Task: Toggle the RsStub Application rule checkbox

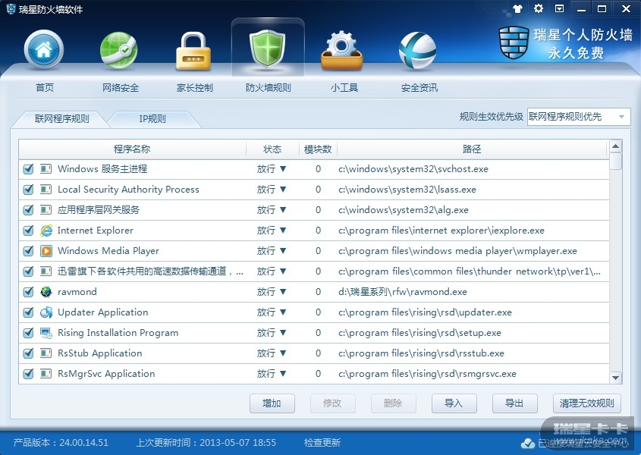Action: tap(28, 353)
